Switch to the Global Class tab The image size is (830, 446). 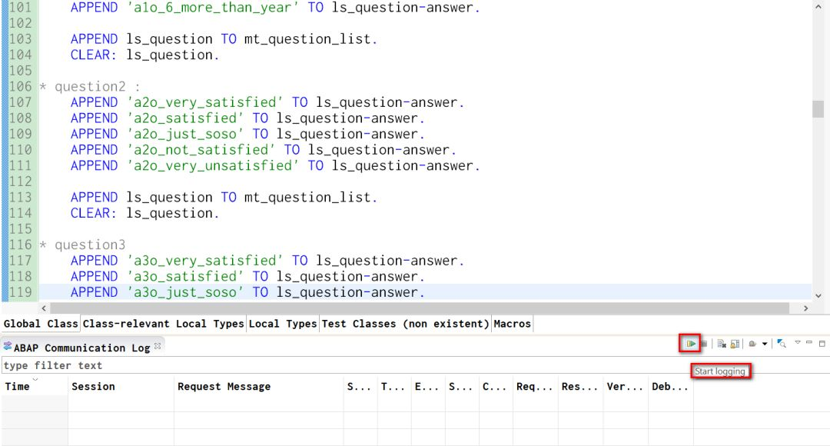41,324
